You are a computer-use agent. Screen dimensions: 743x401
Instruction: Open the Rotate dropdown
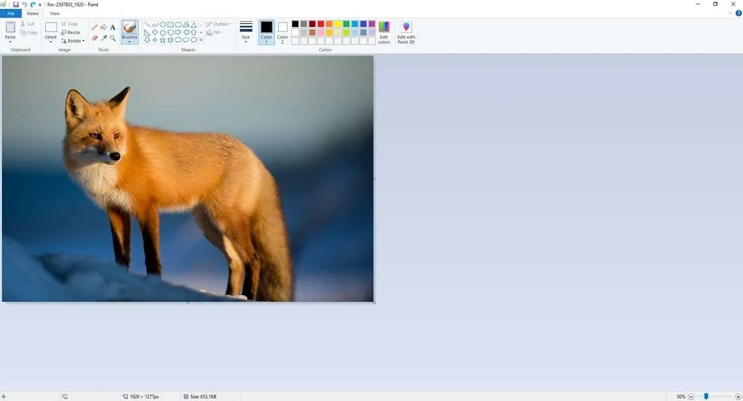(73, 41)
